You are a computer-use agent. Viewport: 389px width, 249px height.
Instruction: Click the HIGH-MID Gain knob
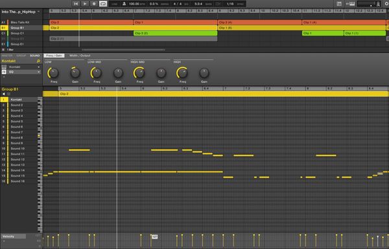161,73
